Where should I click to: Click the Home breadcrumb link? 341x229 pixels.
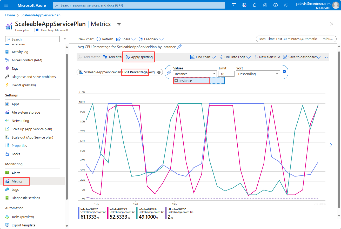click(10, 15)
